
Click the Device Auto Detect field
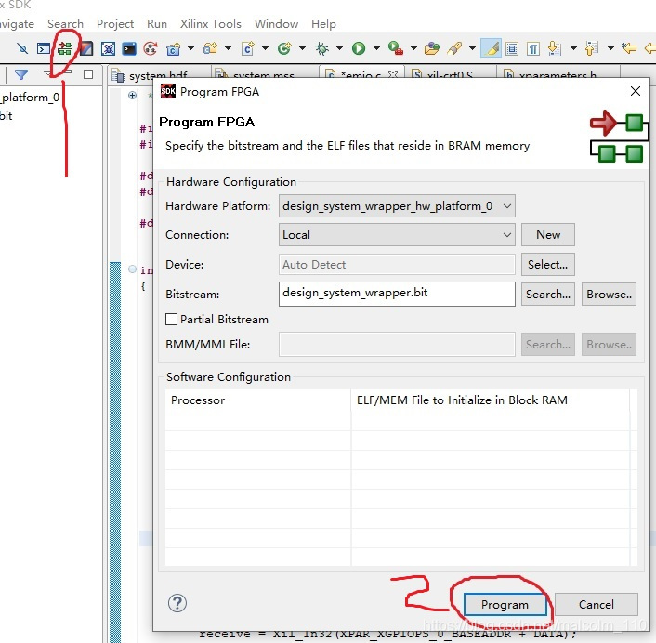pyautogui.click(x=397, y=265)
